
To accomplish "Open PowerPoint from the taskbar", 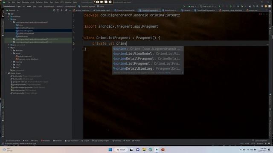I will pyautogui.click(x=163, y=150).
